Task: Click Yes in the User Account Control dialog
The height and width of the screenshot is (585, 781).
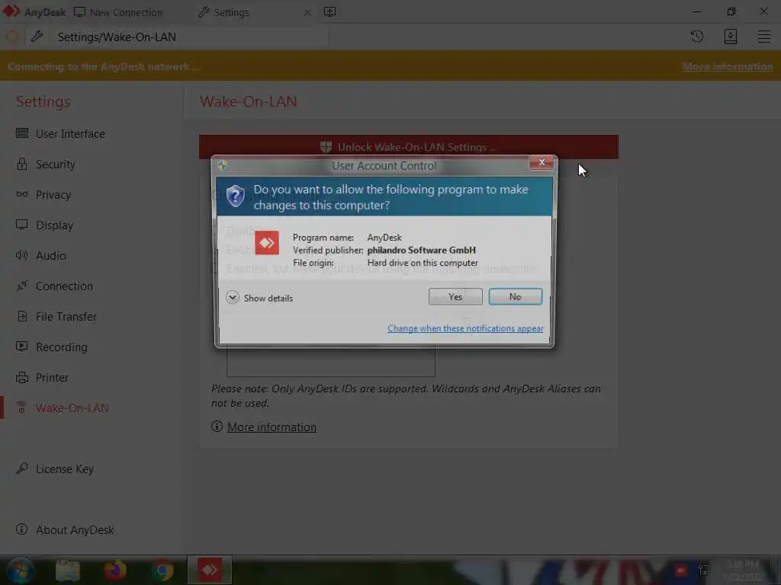Action: (x=455, y=296)
